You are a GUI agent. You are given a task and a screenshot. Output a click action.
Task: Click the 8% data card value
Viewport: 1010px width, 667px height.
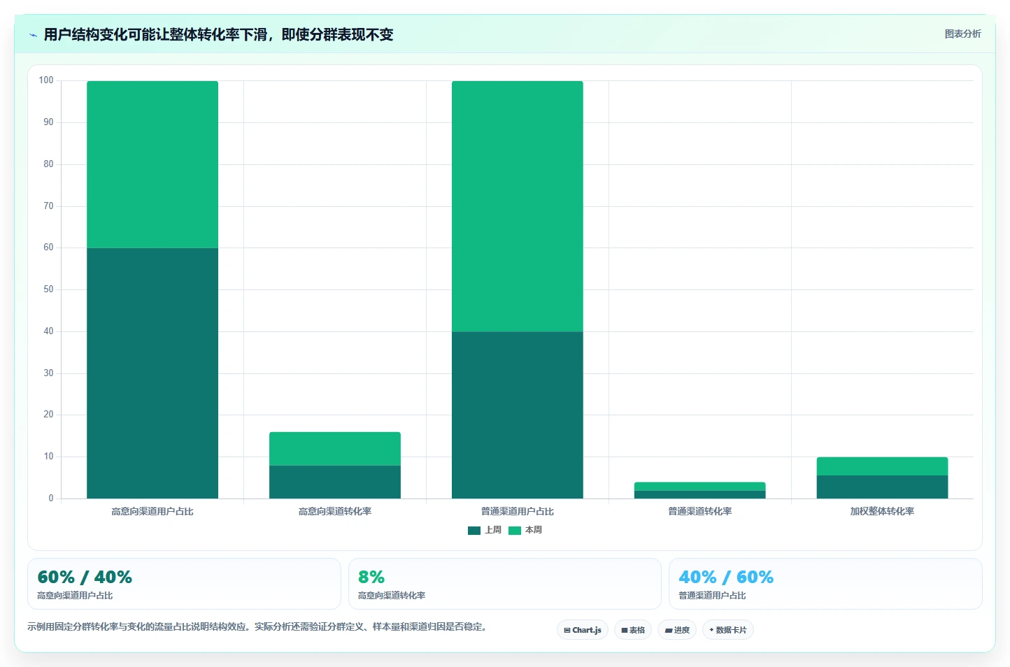371,578
